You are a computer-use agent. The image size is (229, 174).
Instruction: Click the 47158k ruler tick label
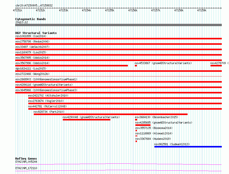click(x=179, y=10)
